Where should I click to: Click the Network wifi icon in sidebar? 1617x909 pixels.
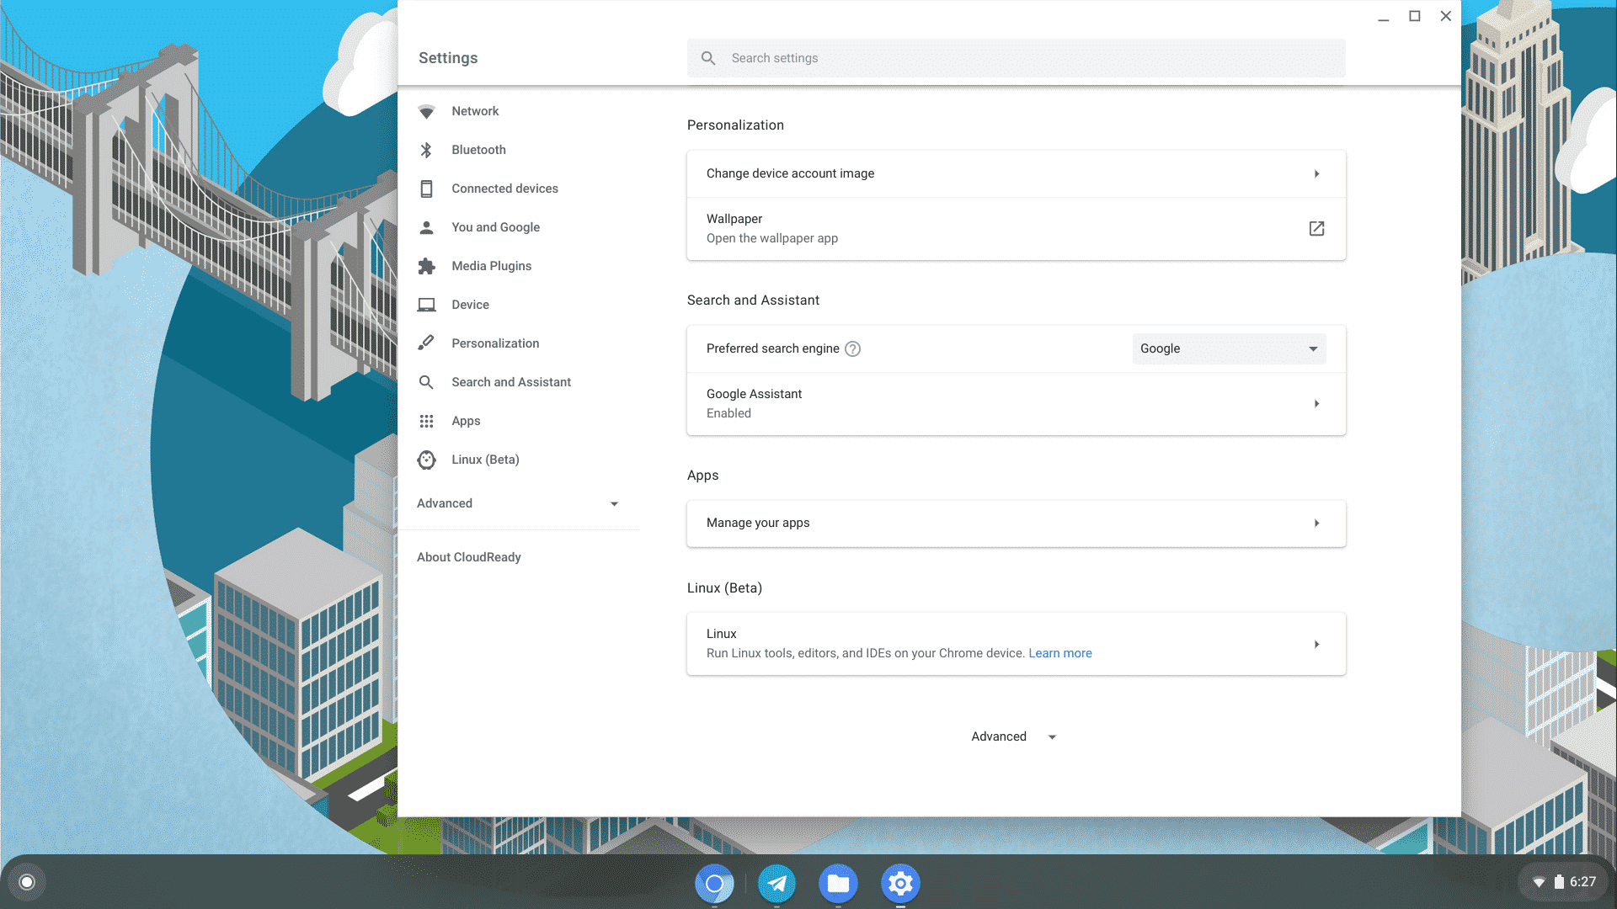426,111
